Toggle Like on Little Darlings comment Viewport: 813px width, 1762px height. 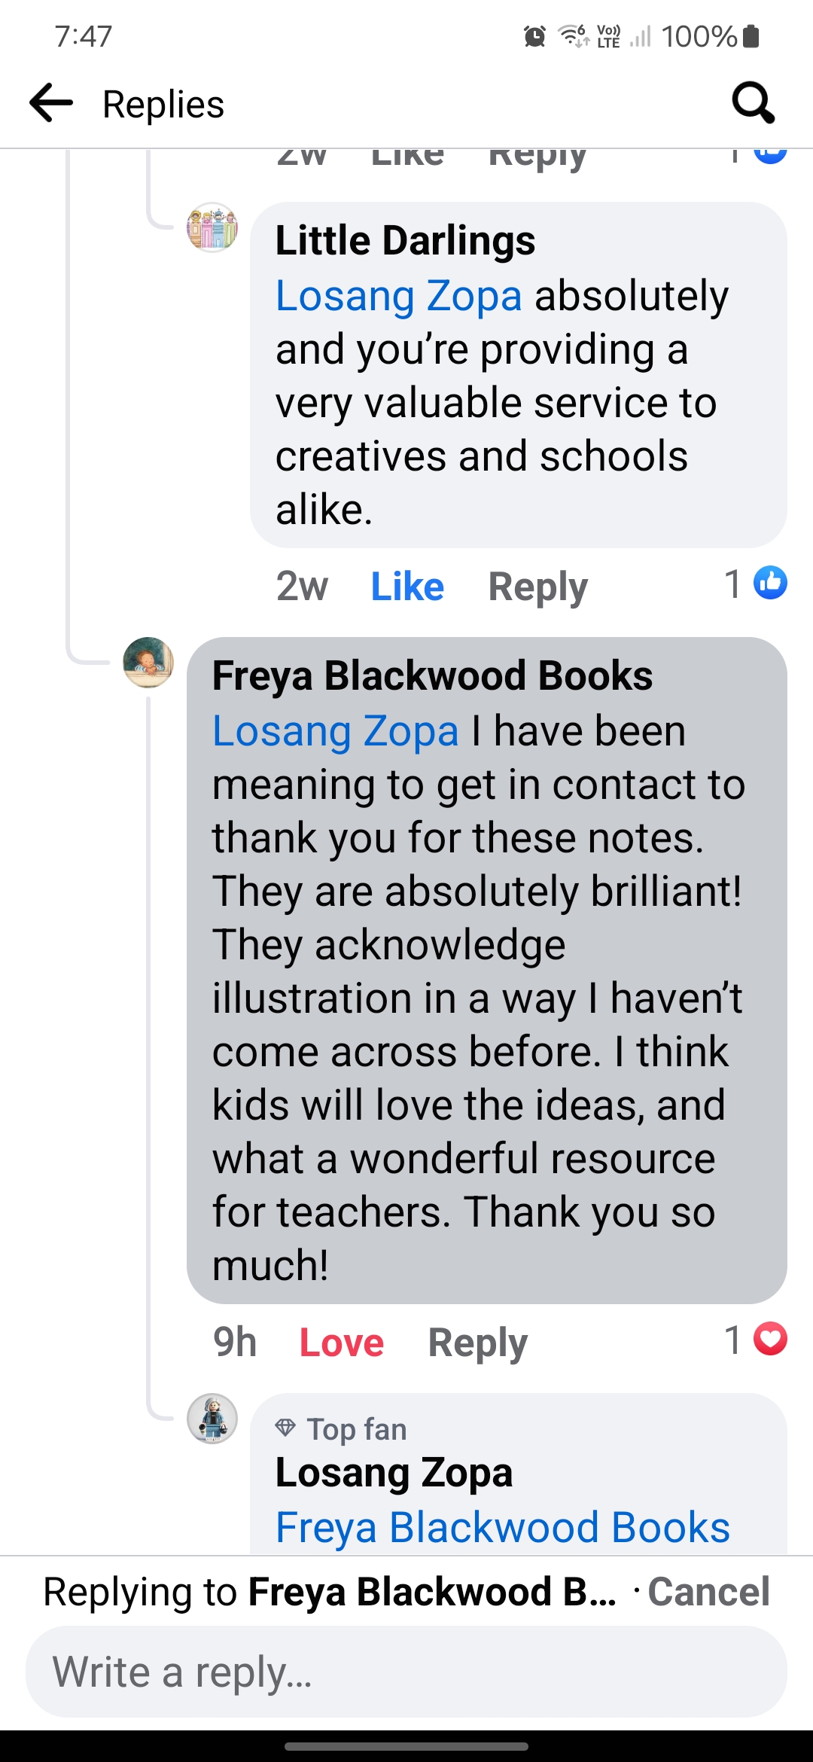pyautogui.click(x=407, y=586)
